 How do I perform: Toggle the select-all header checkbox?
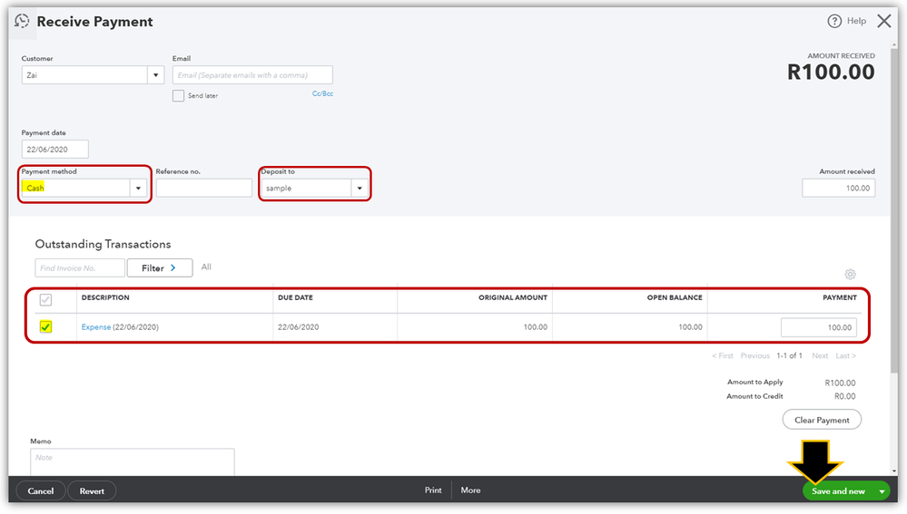tap(45, 300)
